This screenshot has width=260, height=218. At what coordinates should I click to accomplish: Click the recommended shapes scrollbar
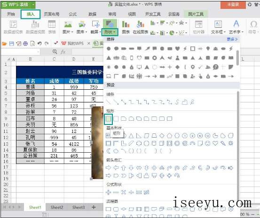pyautogui.click(x=237, y=58)
